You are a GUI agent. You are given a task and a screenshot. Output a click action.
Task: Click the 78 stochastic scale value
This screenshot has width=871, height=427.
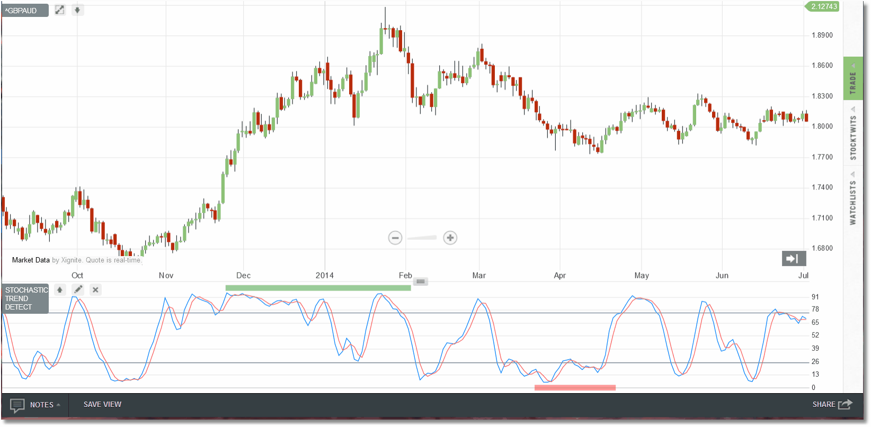[815, 310]
